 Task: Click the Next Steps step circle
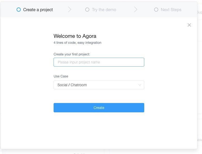point(156,10)
